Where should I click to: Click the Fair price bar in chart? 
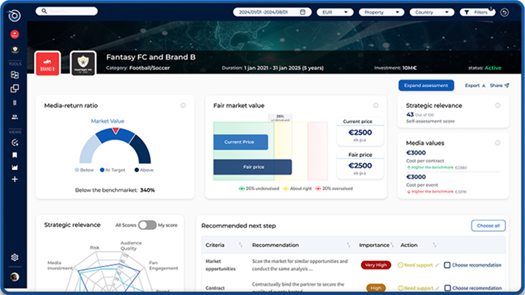click(253, 167)
